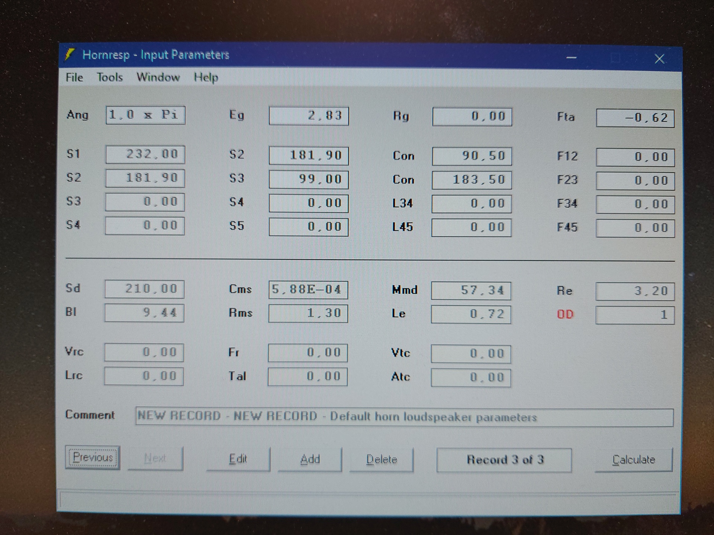Click the Record 3 of 3 indicator
This screenshot has height=535, width=714.
point(504,460)
